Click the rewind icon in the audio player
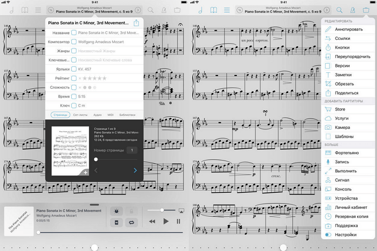The image size is (377, 251). pos(152,221)
